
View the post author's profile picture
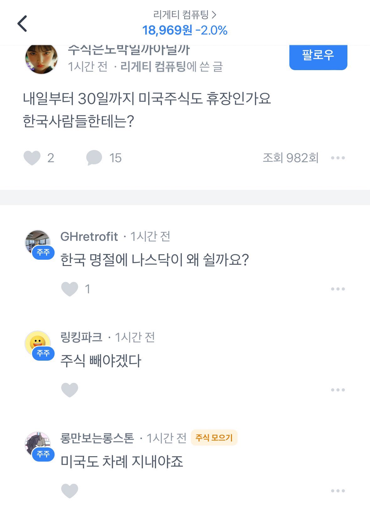(41, 58)
